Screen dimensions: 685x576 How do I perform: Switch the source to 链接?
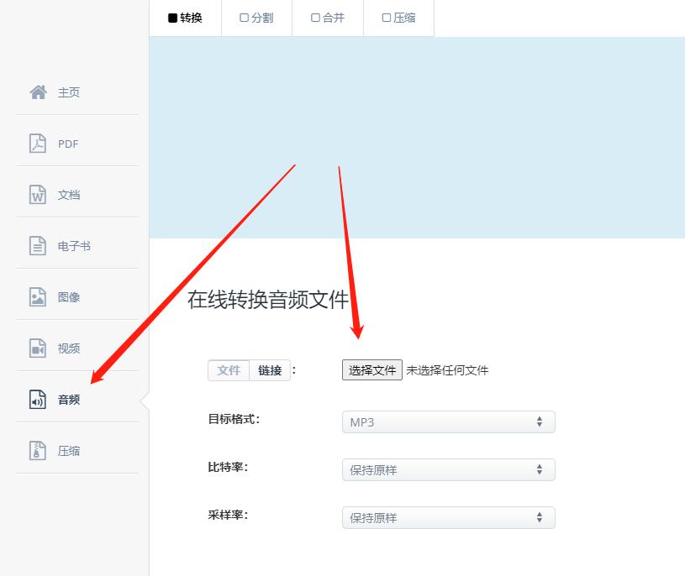270,370
